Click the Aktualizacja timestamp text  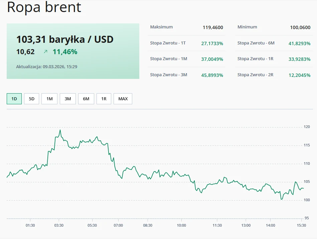(x=46, y=67)
